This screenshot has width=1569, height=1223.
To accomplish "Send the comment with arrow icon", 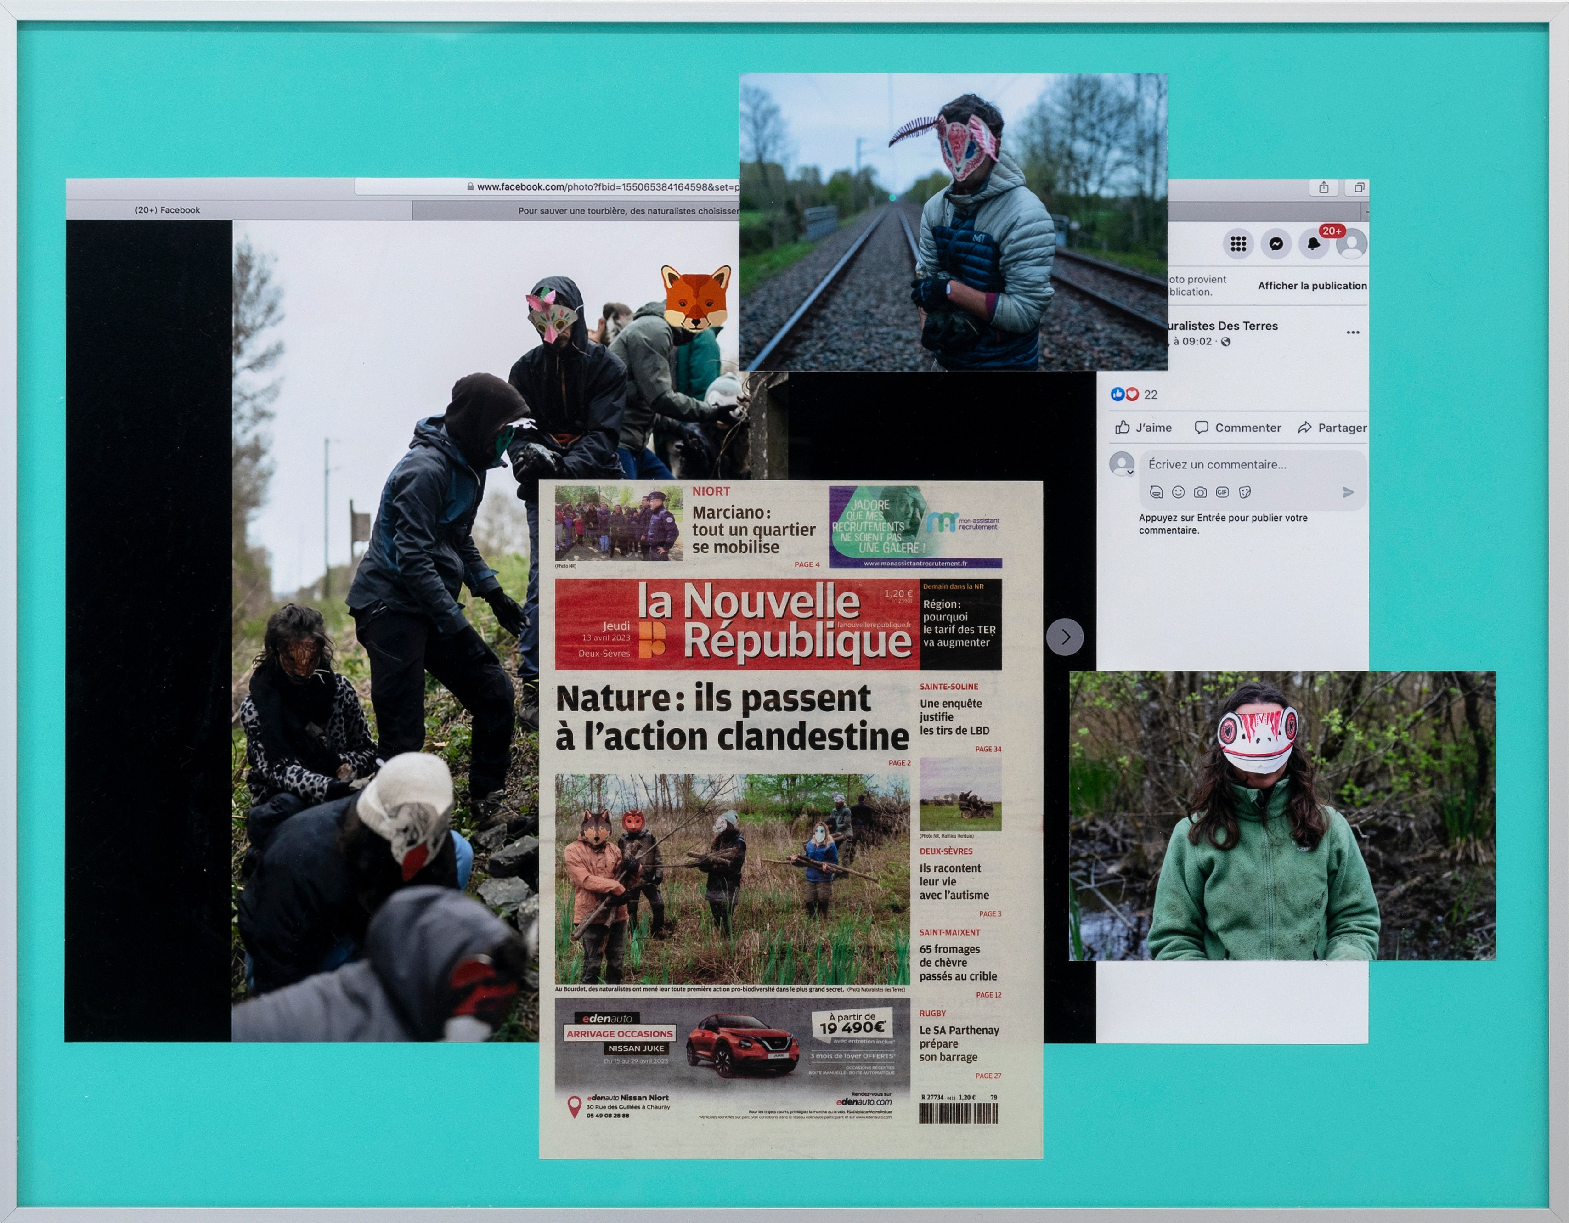I will [1348, 492].
